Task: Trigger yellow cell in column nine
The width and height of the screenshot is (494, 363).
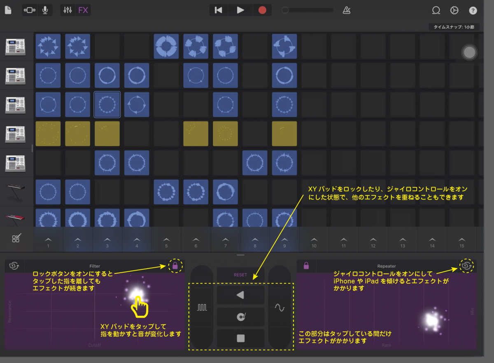Action: 284,134
